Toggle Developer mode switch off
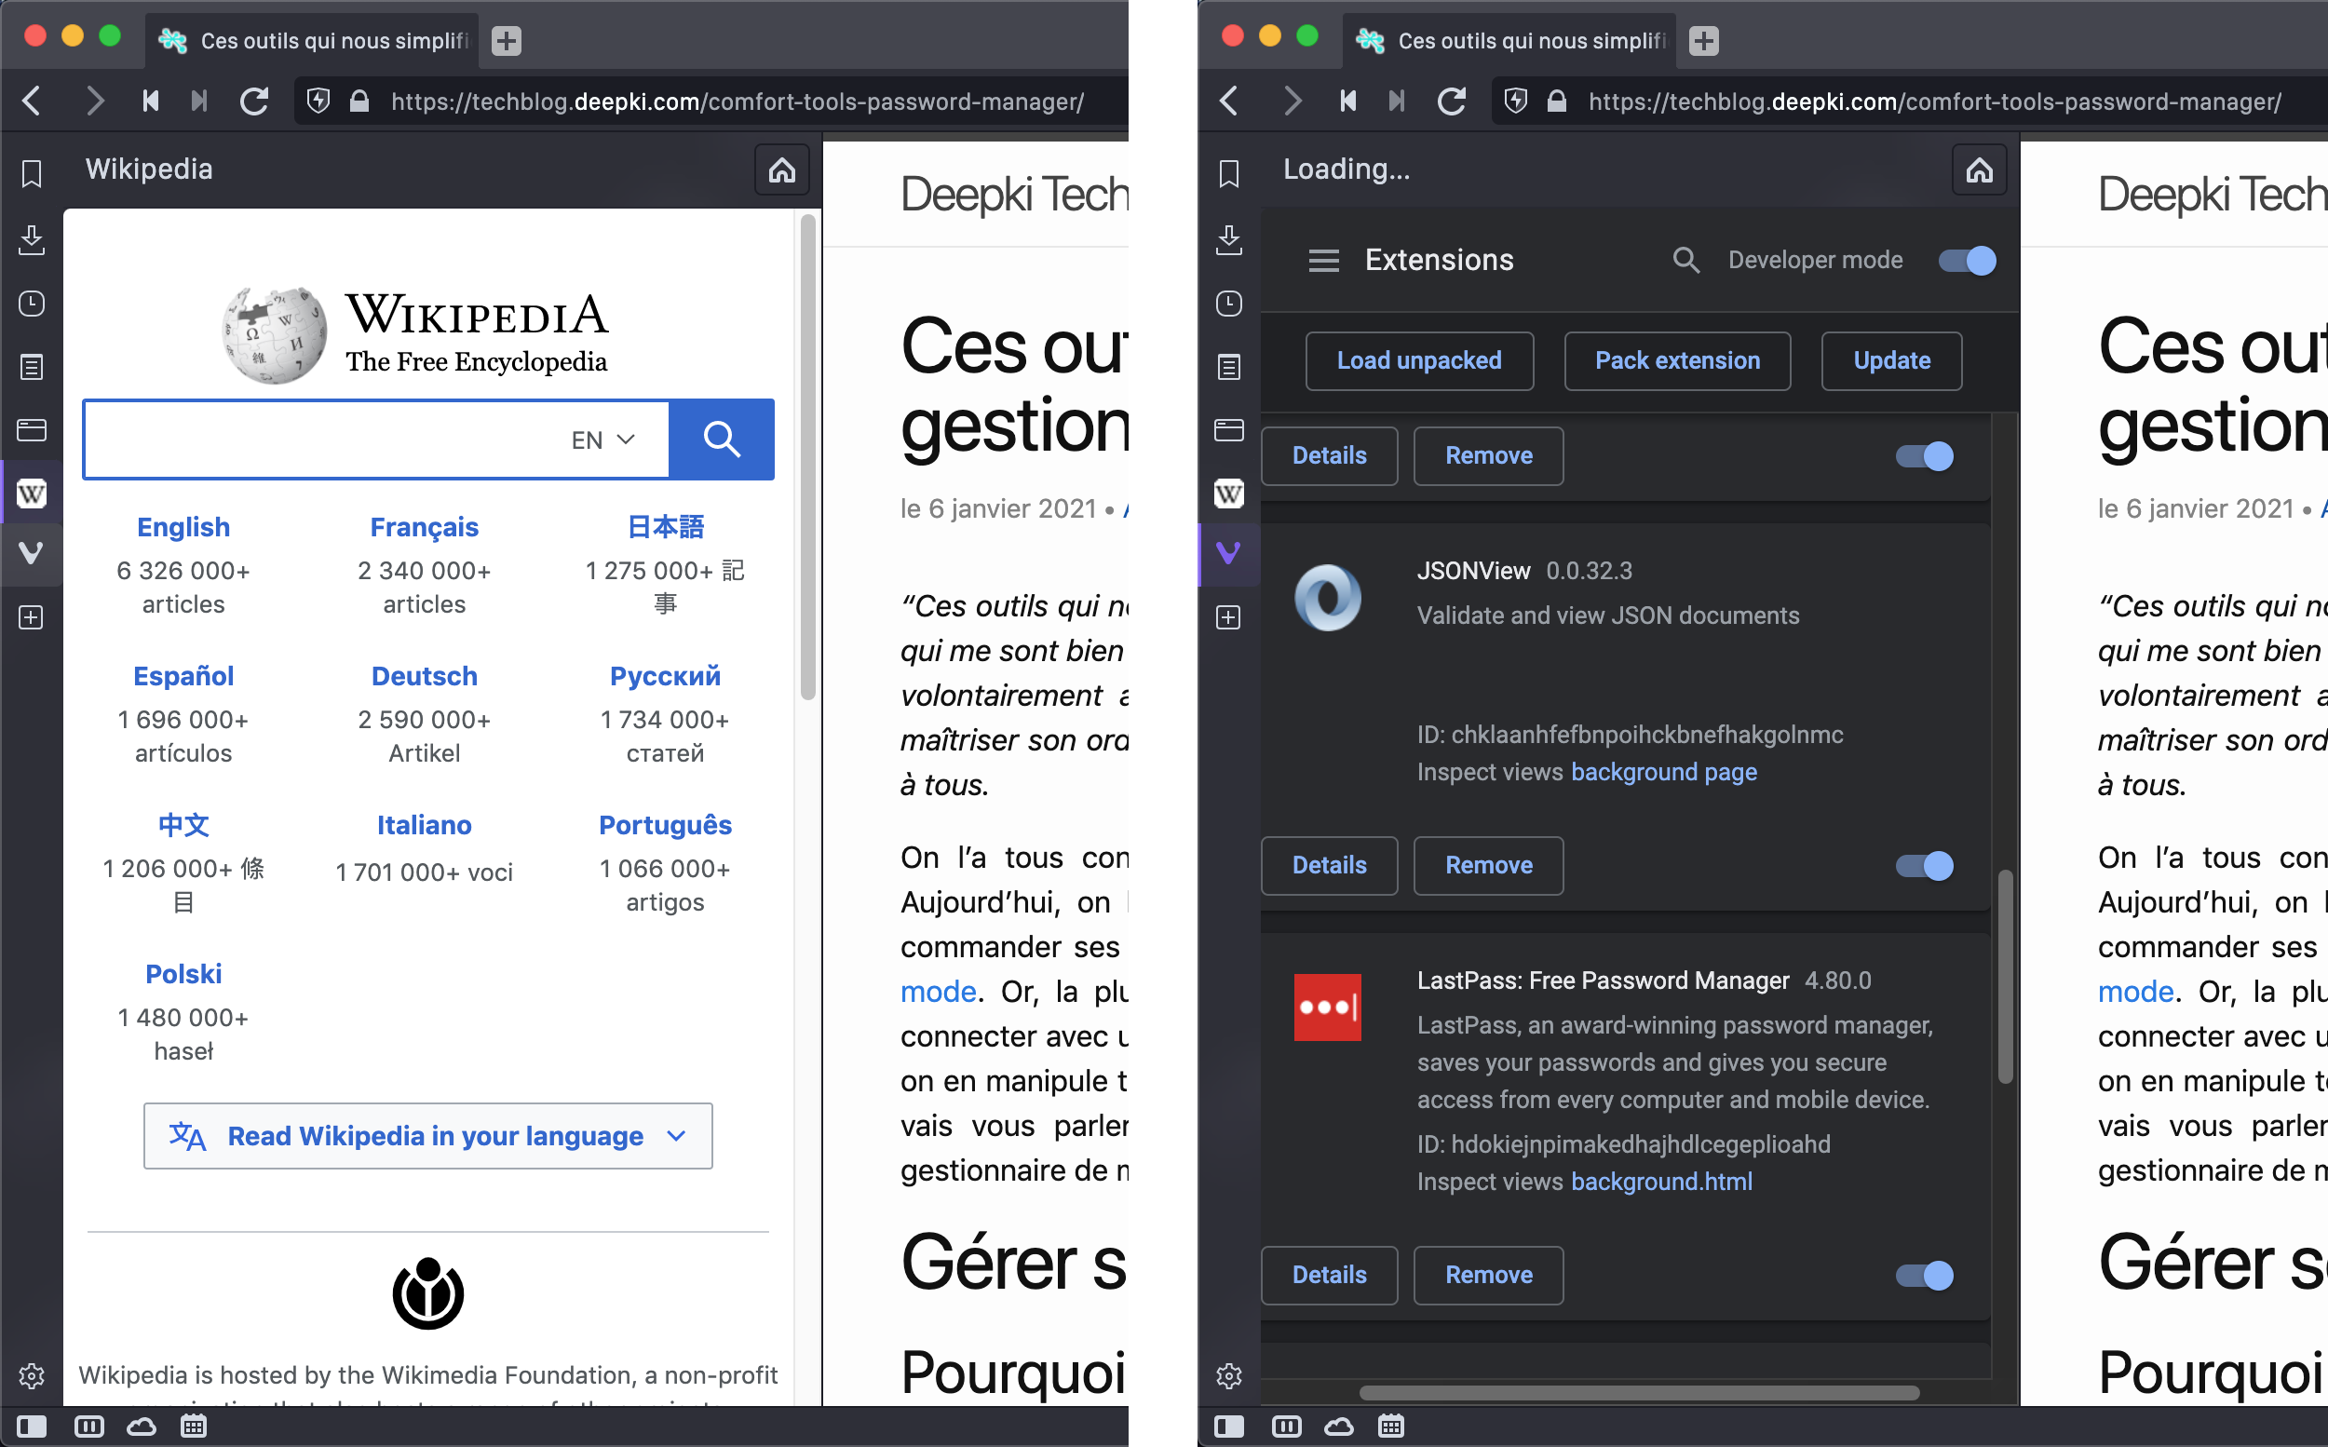The image size is (2328, 1447). 1967,261
